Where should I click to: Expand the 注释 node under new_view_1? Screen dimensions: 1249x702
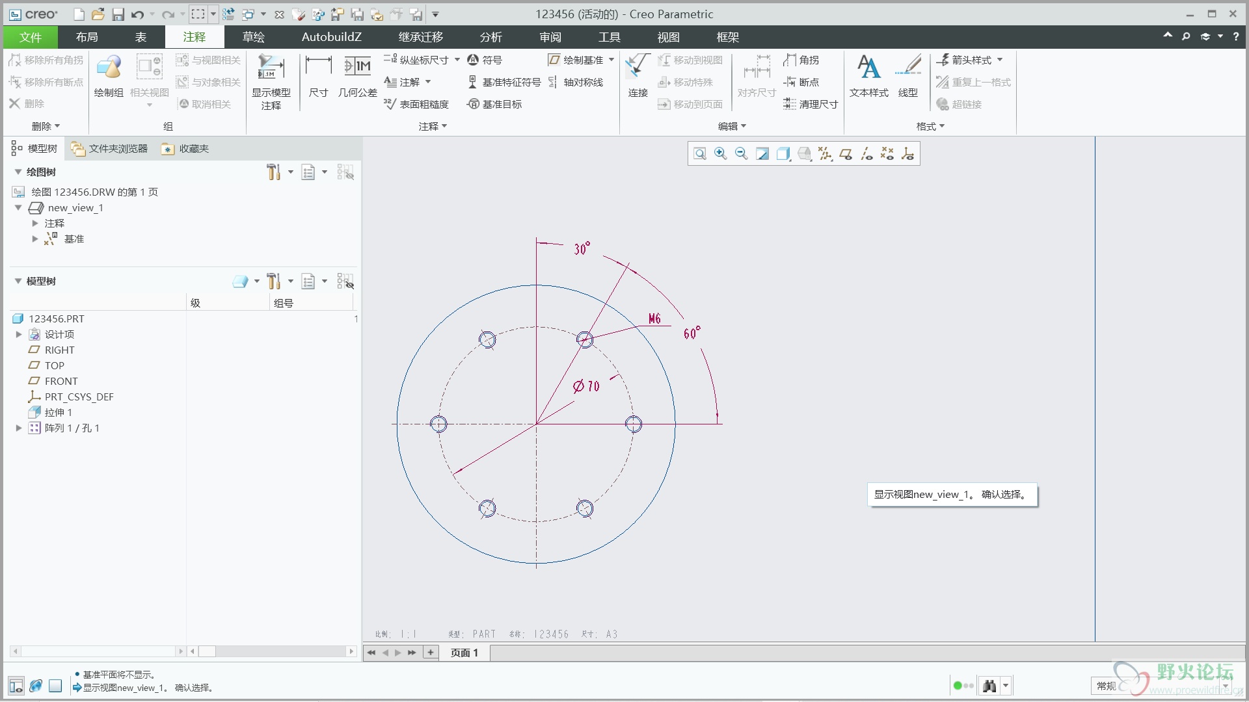pyautogui.click(x=35, y=224)
